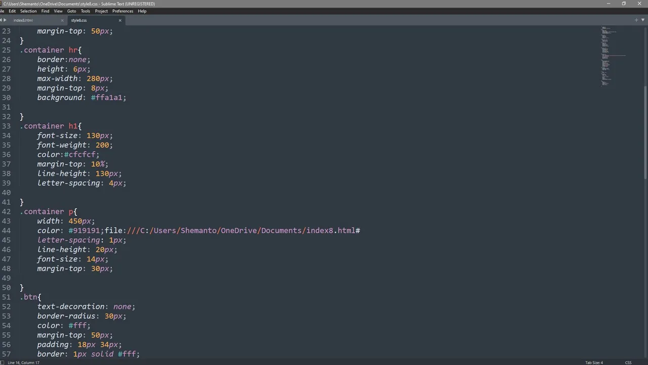Click font-weight: 200 value
648x365 pixels.
point(102,145)
